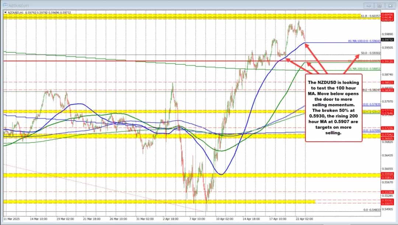
Task: Click the NZDUSD analysis annotation text box
Action: [334, 107]
